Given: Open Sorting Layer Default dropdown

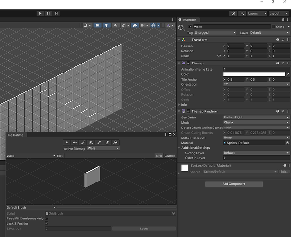Looking at the screenshot, I should pos(256,153).
